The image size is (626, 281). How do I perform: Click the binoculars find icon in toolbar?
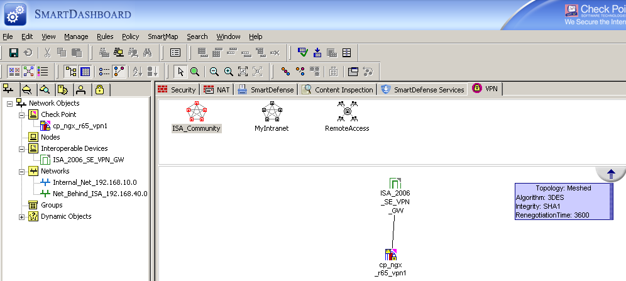[x=147, y=52]
